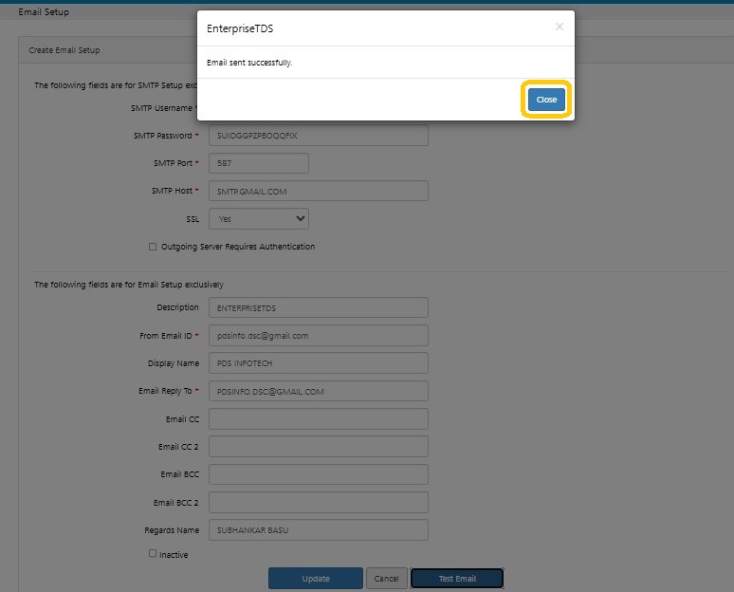Edit the From Email ID field

(x=318, y=335)
